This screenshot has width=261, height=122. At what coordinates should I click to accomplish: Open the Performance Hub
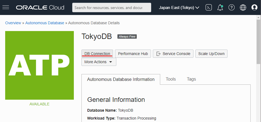pos(133,54)
